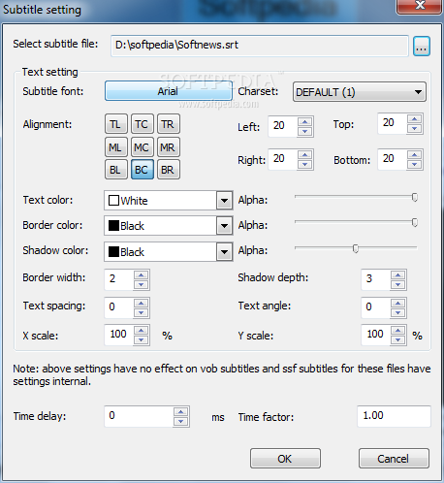Decrease the Bottom margin value
Viewport: 444px width, 483px height.
coord(415,164)
